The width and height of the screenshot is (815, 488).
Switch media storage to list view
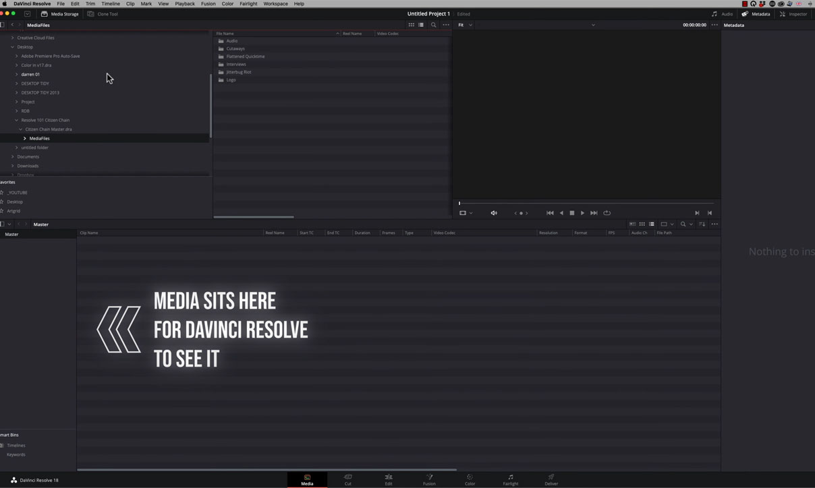click(x=421, y=25)
